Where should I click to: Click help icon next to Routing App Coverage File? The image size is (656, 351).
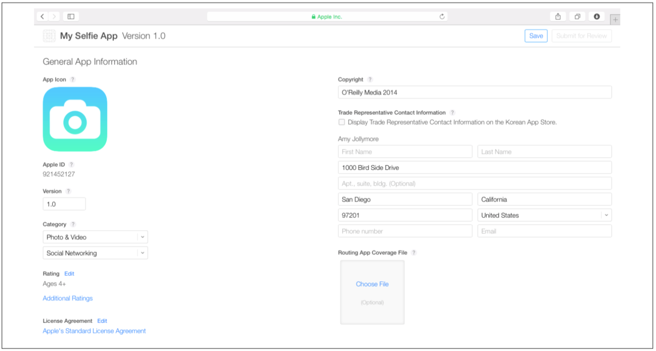pos(414,253)
